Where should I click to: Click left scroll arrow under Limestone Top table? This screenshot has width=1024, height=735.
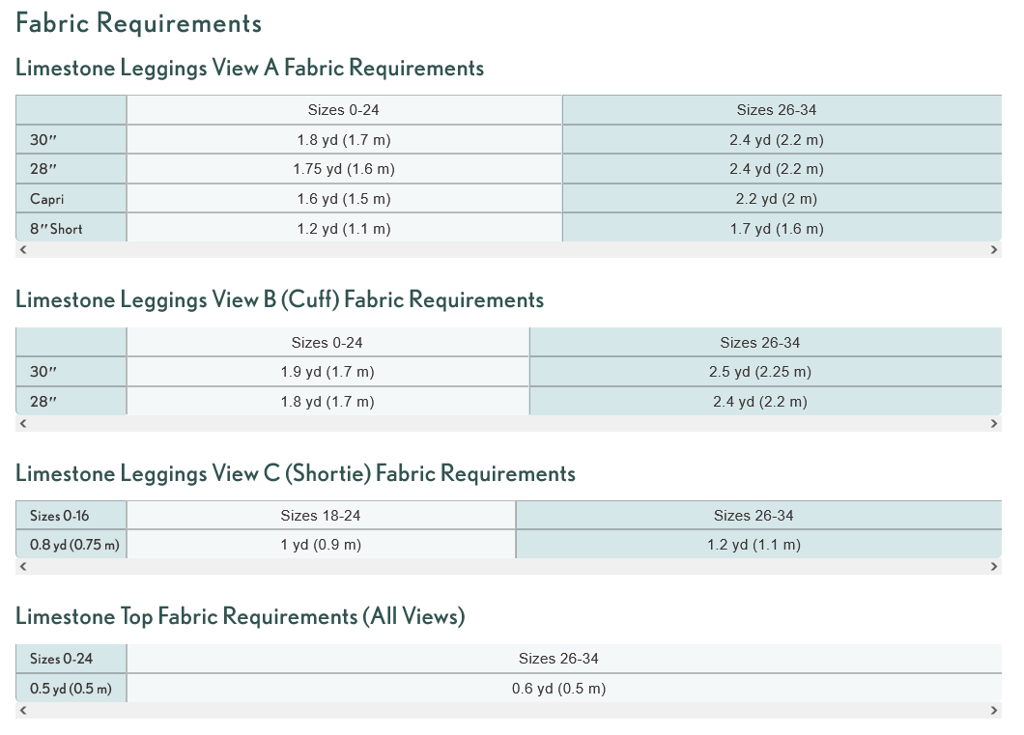[23, 711]
